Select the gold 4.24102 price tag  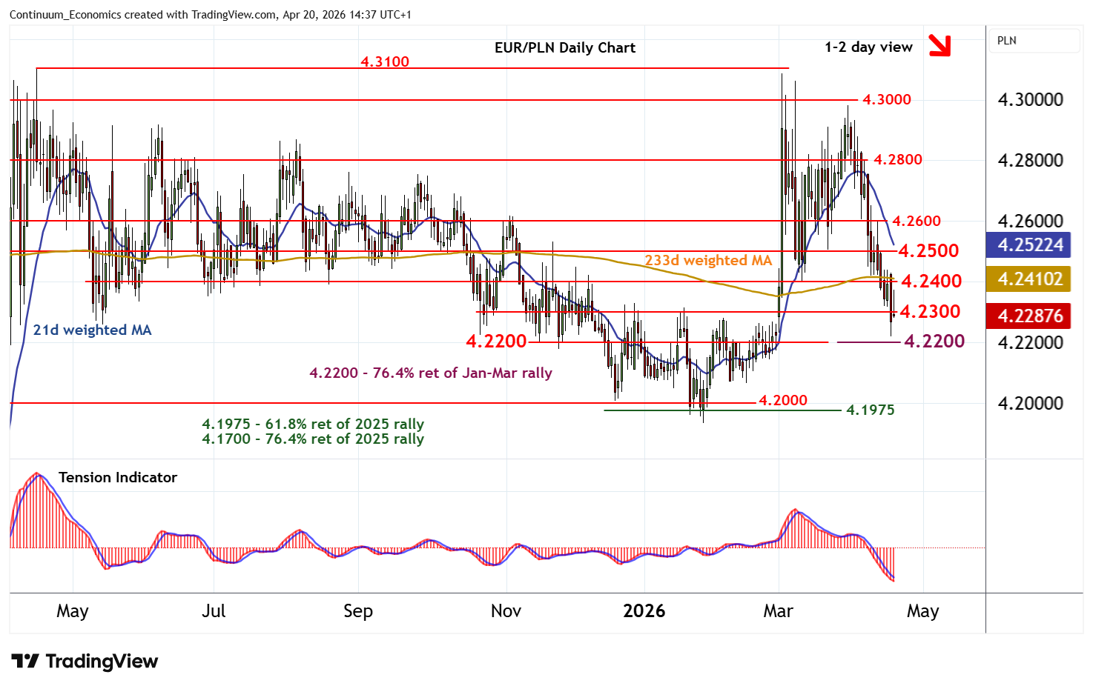(1029, 279)
